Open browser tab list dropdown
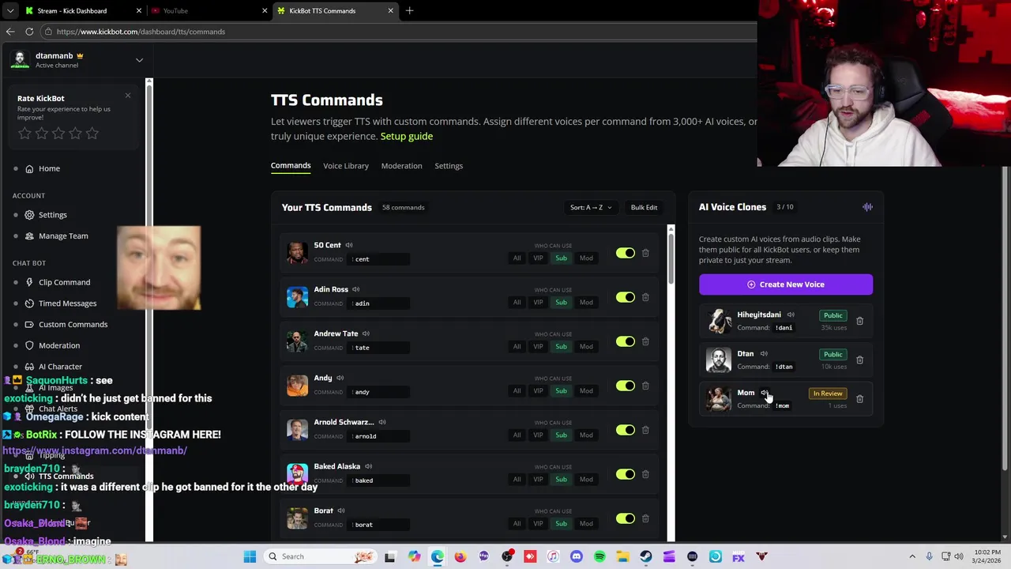This screenshot has height=569, width=1011. [x=10, y=10]
